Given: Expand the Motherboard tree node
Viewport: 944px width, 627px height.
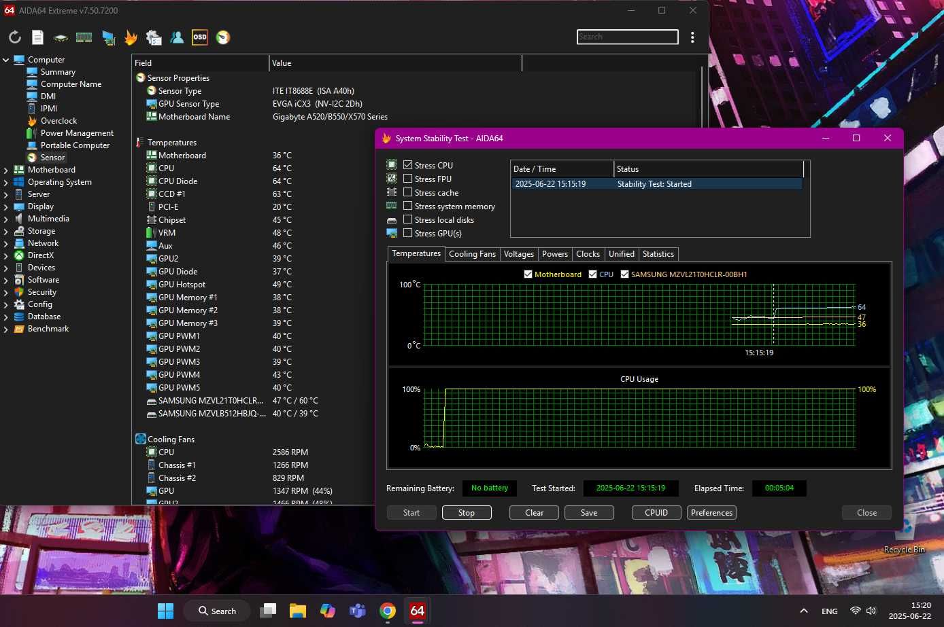Looking at the screenshot, I should click(x=6, y=170).
